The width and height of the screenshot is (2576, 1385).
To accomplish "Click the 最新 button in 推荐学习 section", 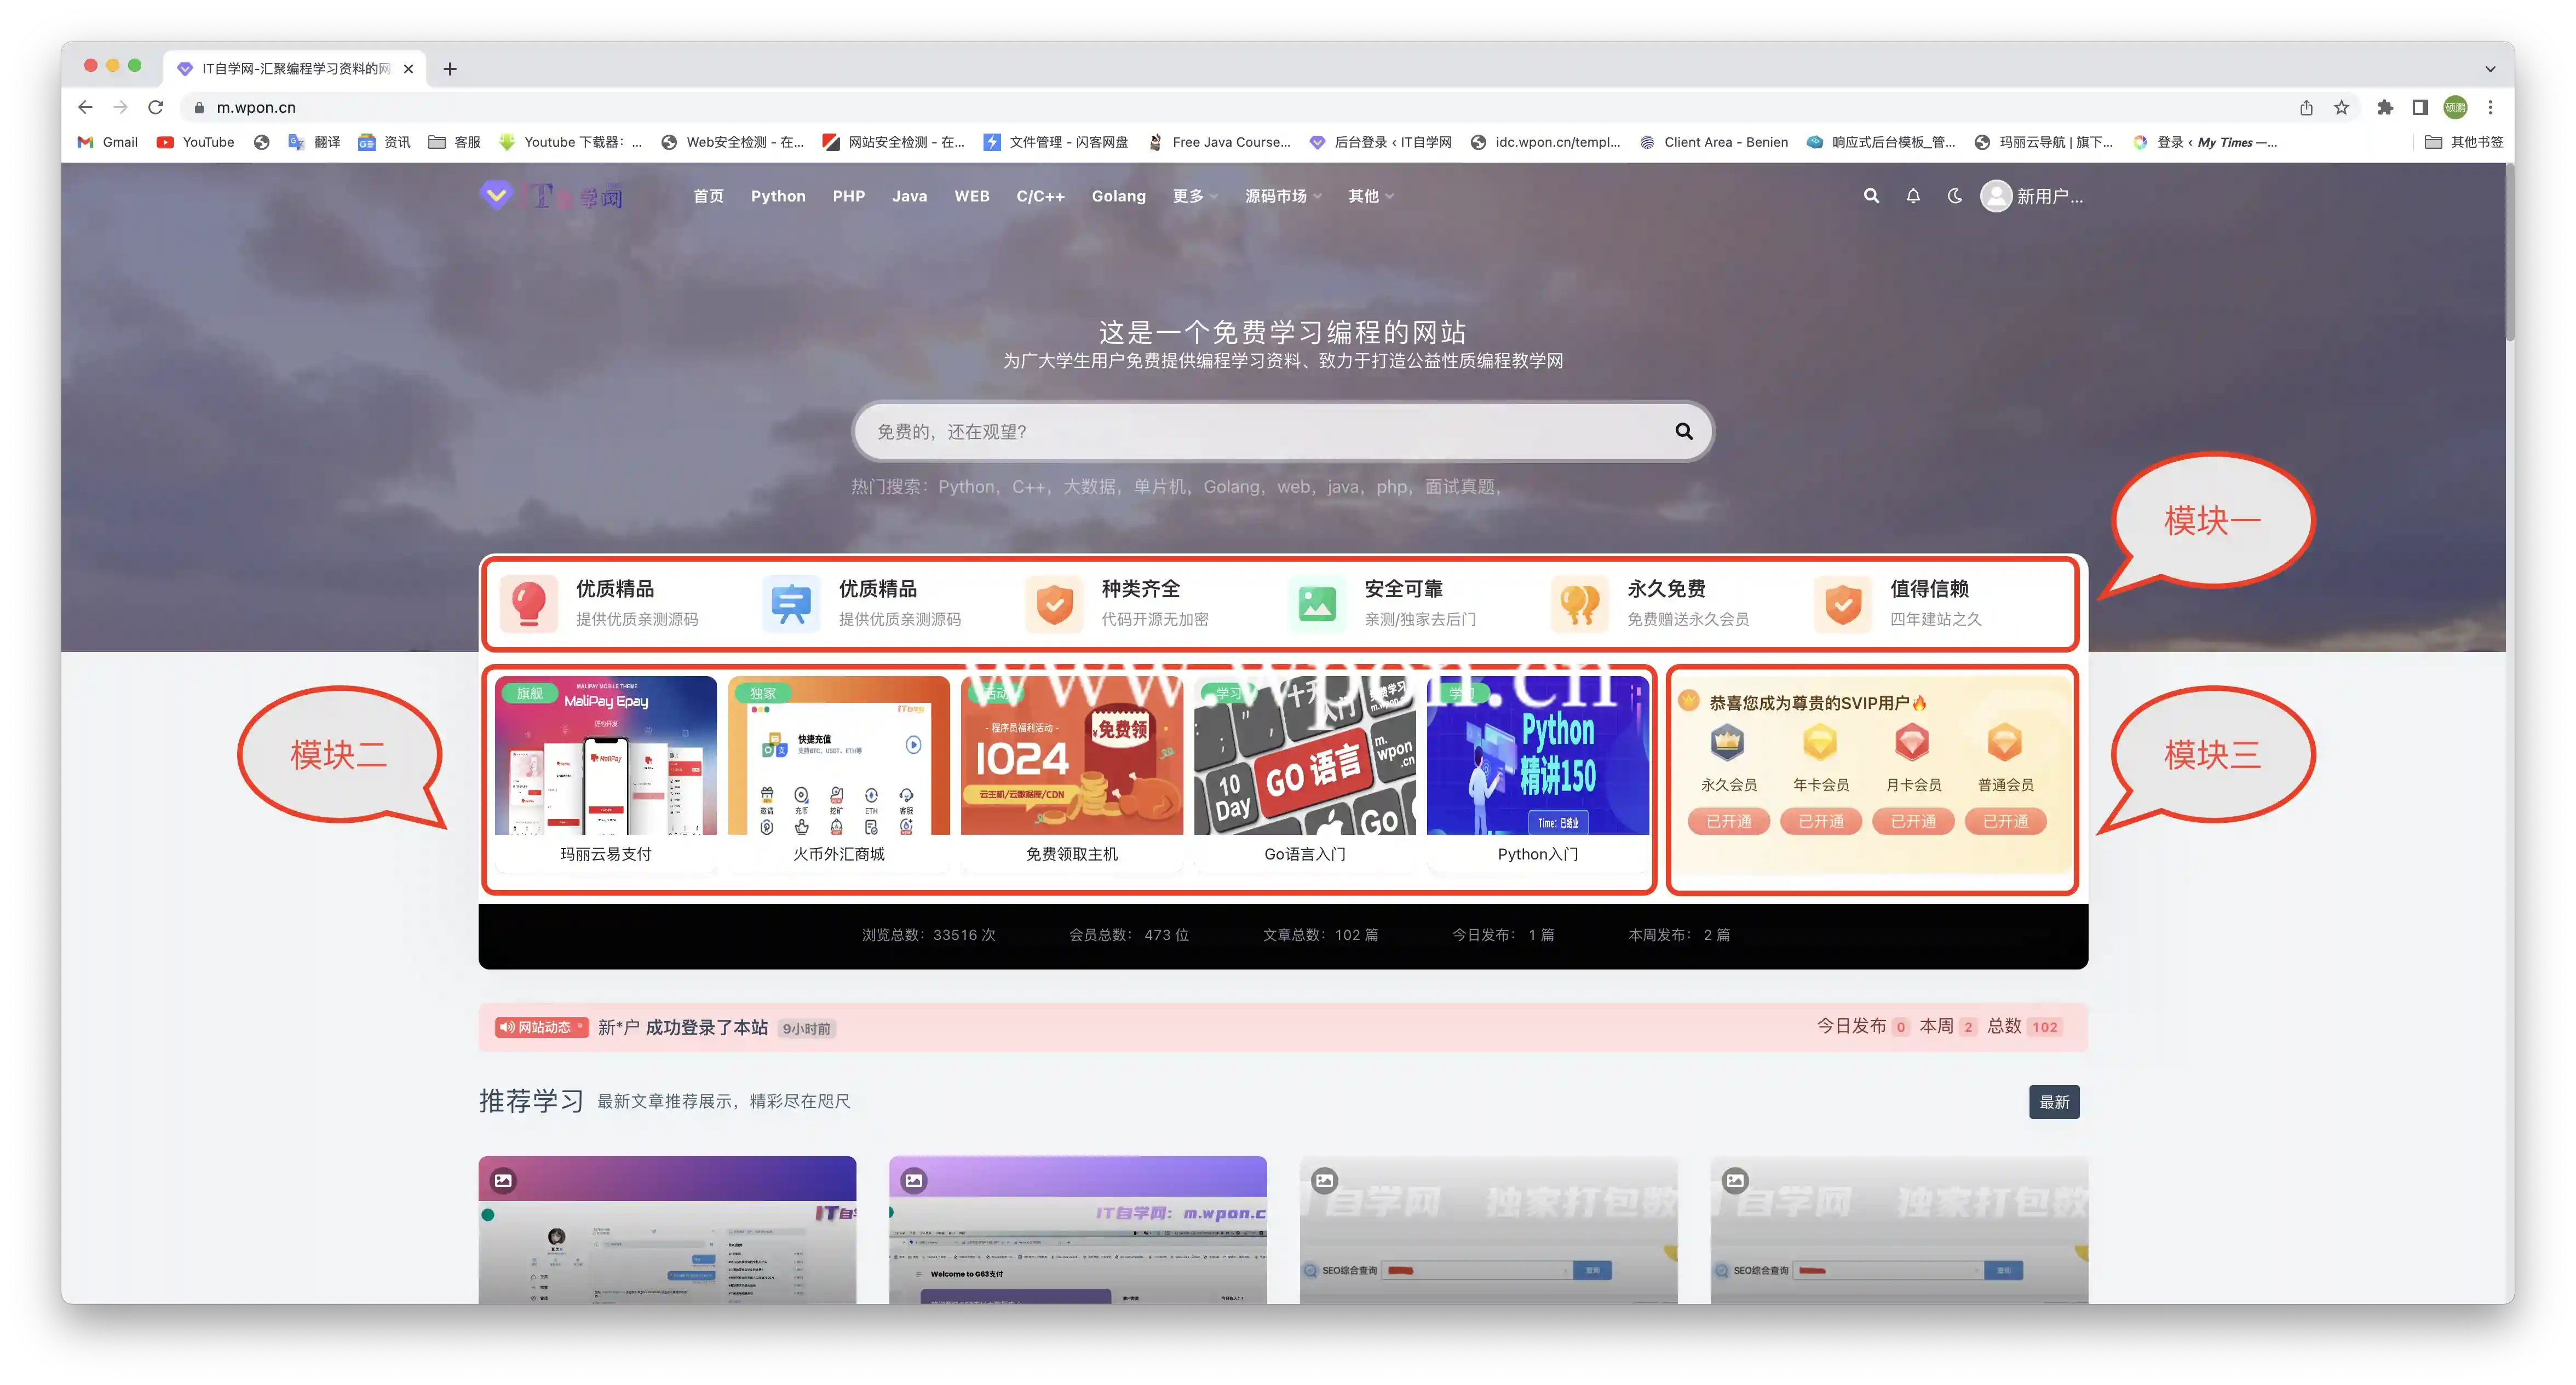I will (x=2054, y=1101).
